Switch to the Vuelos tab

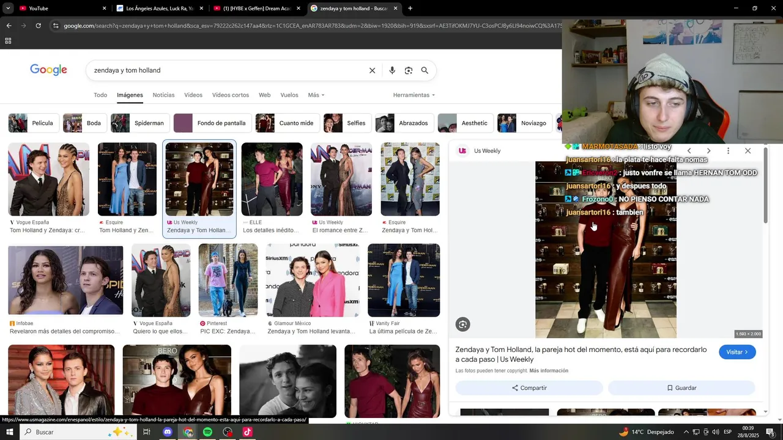pyautogui.click(x=289, y=95)
